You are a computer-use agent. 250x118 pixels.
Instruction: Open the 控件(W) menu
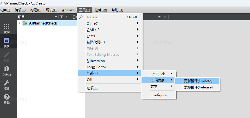101,10
